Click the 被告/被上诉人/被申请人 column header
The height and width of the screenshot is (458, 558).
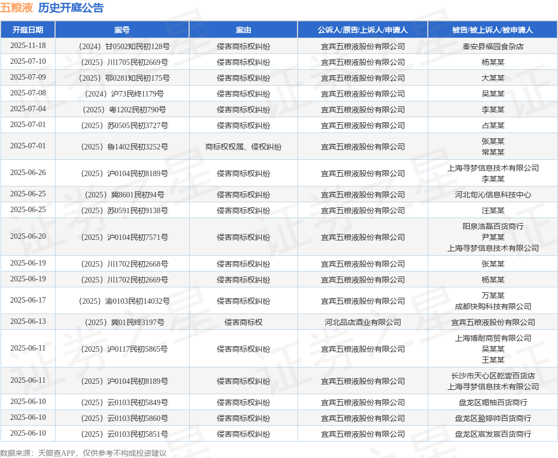click(493, 30)
